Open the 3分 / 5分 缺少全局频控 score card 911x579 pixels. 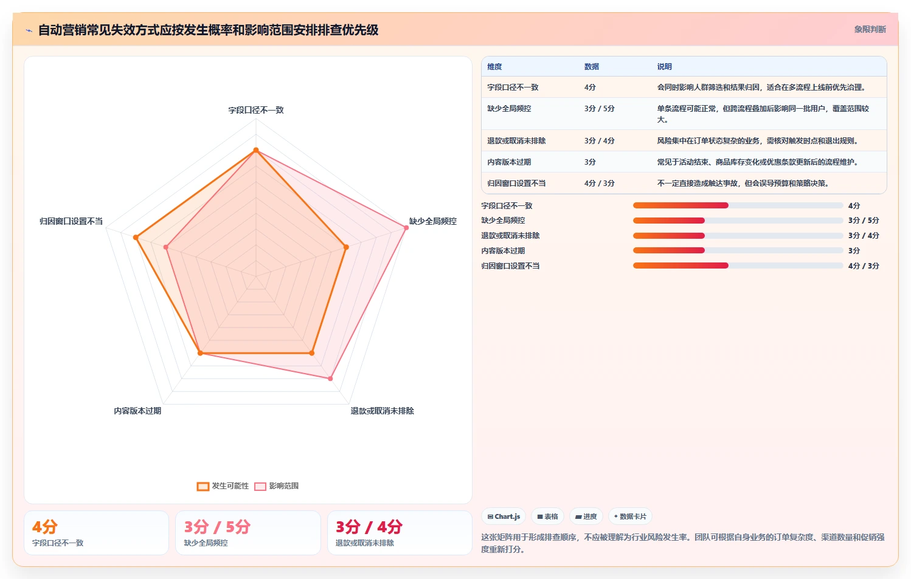coord(248,533)
